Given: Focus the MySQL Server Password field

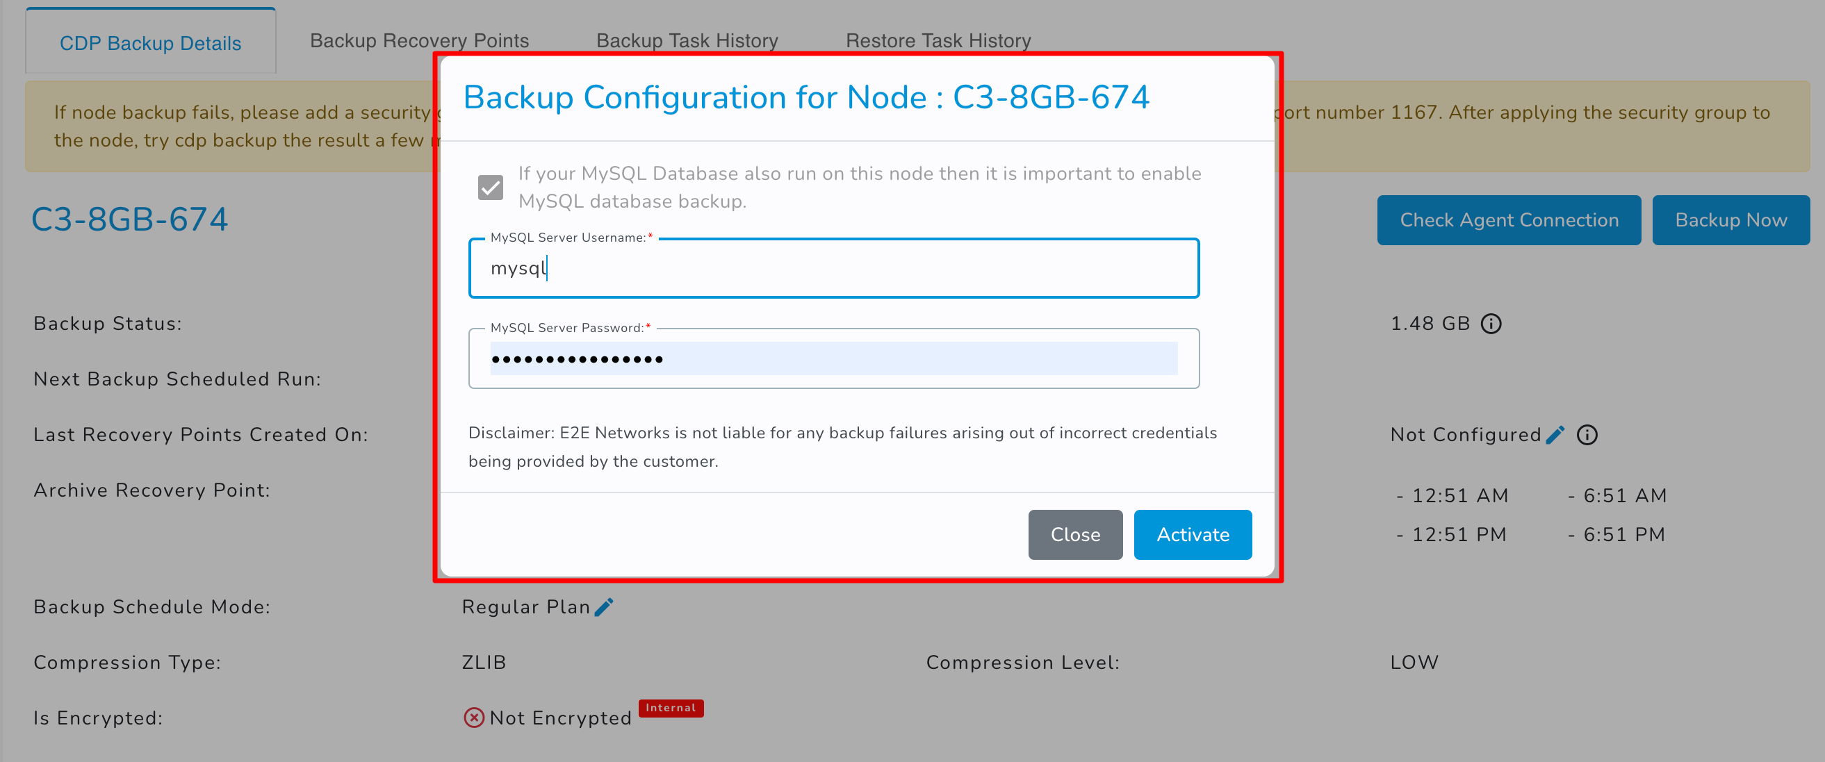Looking at the screenshot, I should (833, 358).
